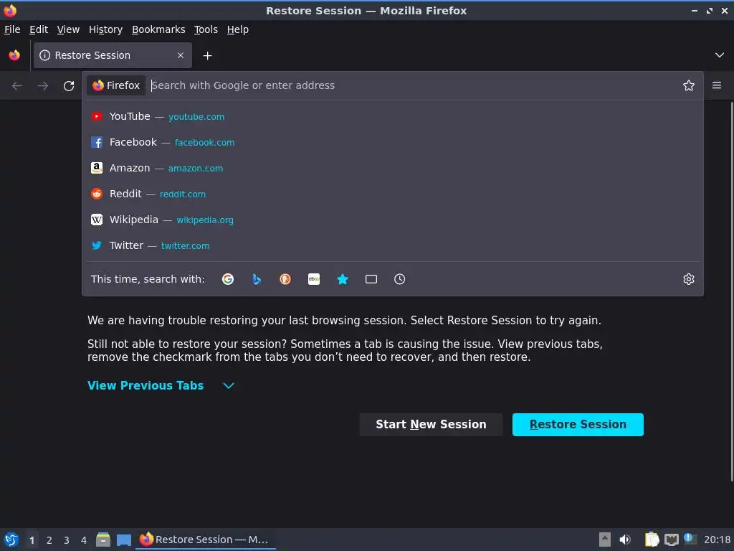Close the Restore Session tab
The image size is (734, 551).
point(181,55)
